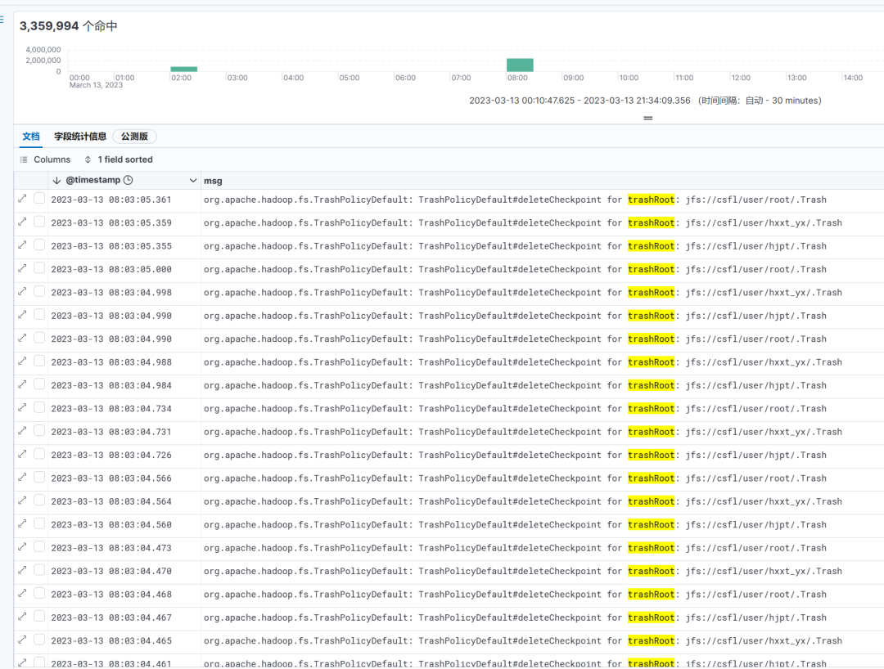Select checkbox for row 08:03:04.566
The width and height of the screenshot is (884, 669).
39,477
